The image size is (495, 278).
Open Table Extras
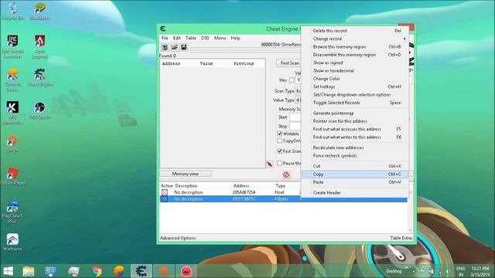(x=401, y=238)
